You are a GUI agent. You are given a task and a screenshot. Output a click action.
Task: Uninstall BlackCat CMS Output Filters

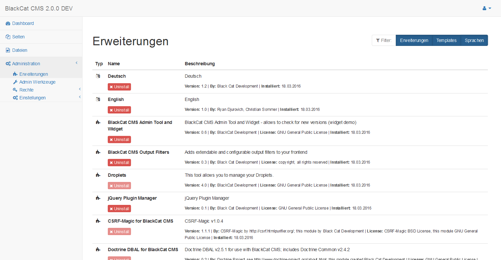point(119,163)
